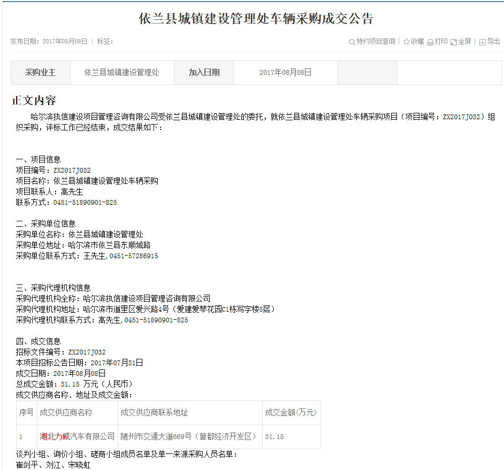Click the page title 依兰县城镇建设管理处车辆采购成交公告
The image size is (504, 470).
click(x=256, y=19)
